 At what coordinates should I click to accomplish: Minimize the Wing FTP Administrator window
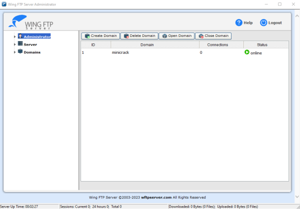[266, 4]
